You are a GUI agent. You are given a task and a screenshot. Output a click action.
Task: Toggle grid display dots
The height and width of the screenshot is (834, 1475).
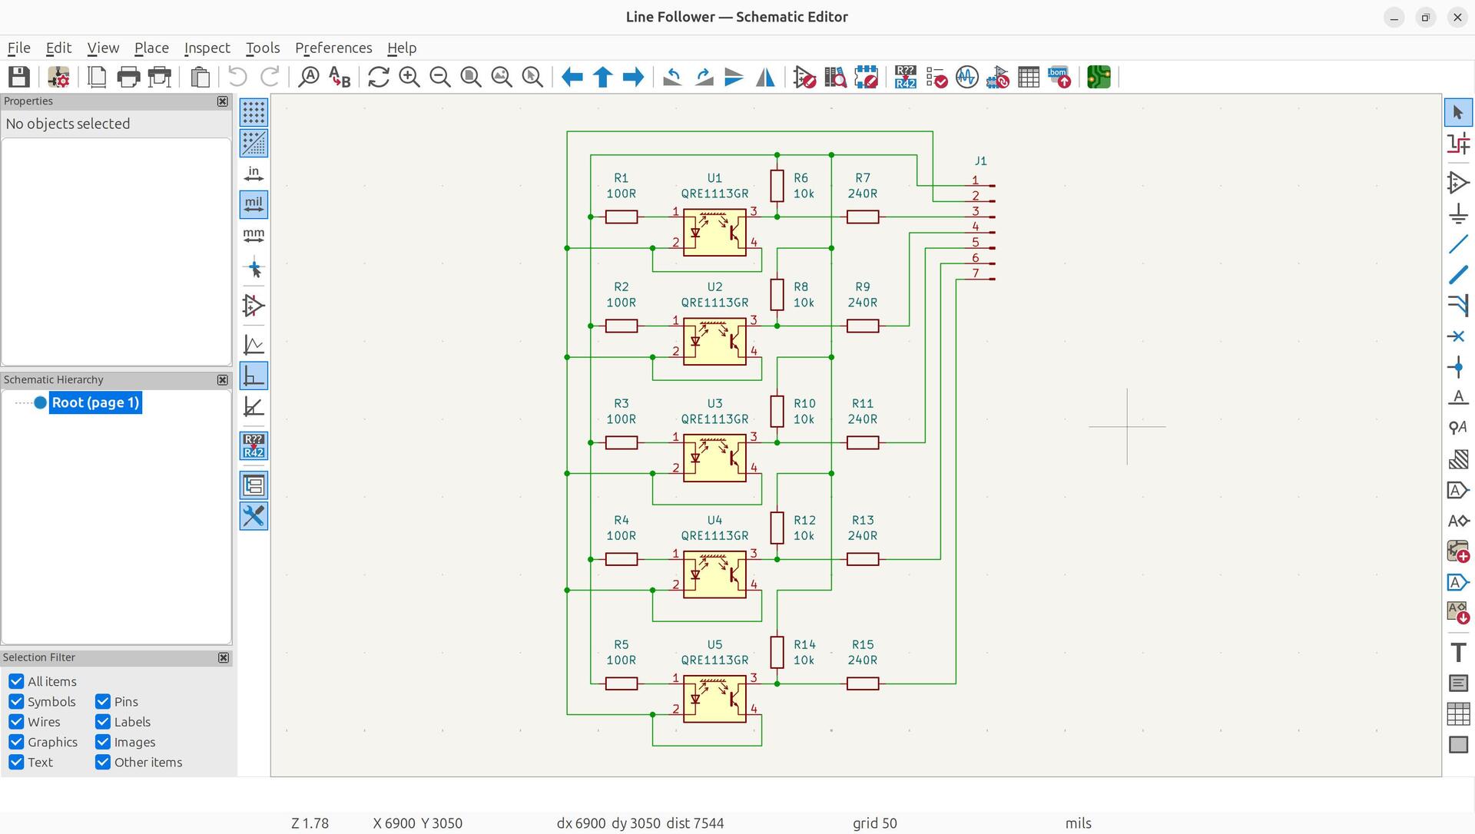coord(254,112)
